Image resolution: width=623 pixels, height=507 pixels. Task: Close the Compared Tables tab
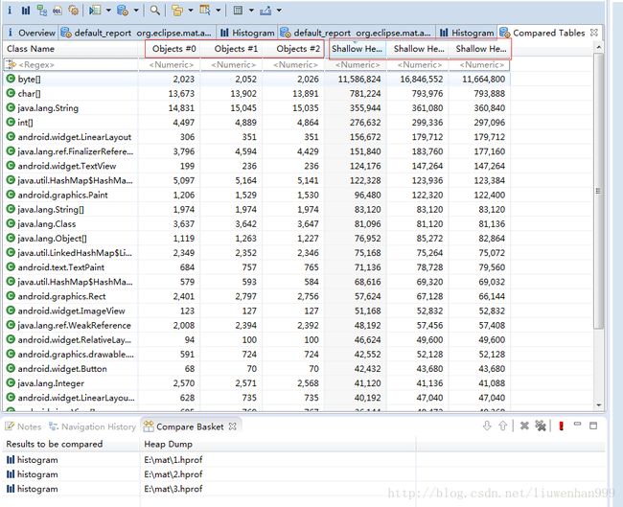(x=594, y=33)
